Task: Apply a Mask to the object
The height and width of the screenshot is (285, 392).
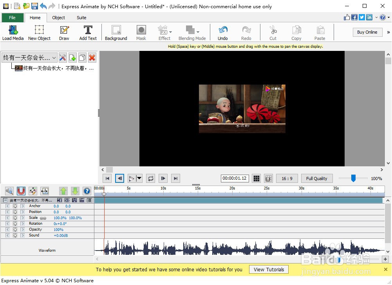Action: [x=141, y=33]
